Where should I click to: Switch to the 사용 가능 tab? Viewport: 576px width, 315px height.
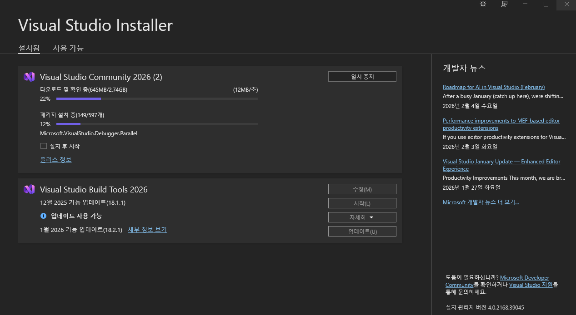pyautogui.click(x=68, y=48)
